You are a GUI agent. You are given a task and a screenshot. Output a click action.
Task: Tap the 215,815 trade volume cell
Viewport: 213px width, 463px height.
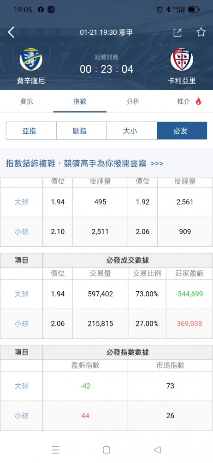click(101, 324)
